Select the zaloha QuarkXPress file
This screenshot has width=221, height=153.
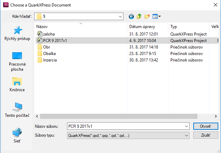[x=49, y=34]
